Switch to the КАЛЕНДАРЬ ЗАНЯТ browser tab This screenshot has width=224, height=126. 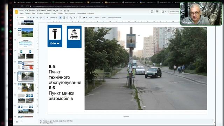[60, 2]
